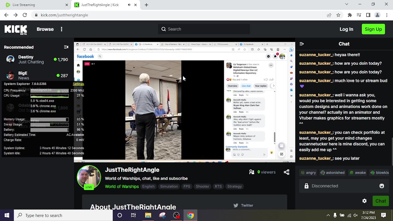Click the Chrome taskbar icon
This screenshot has width=393, height=221.
191,215
